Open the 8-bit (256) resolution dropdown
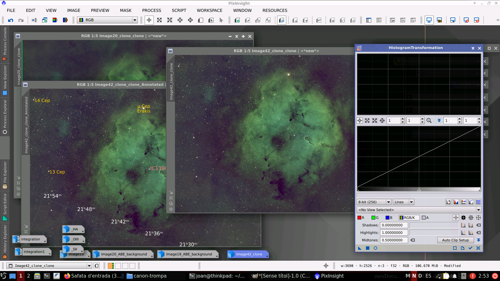The width and height of the screenshot is (500, 281). coord(374,202)
